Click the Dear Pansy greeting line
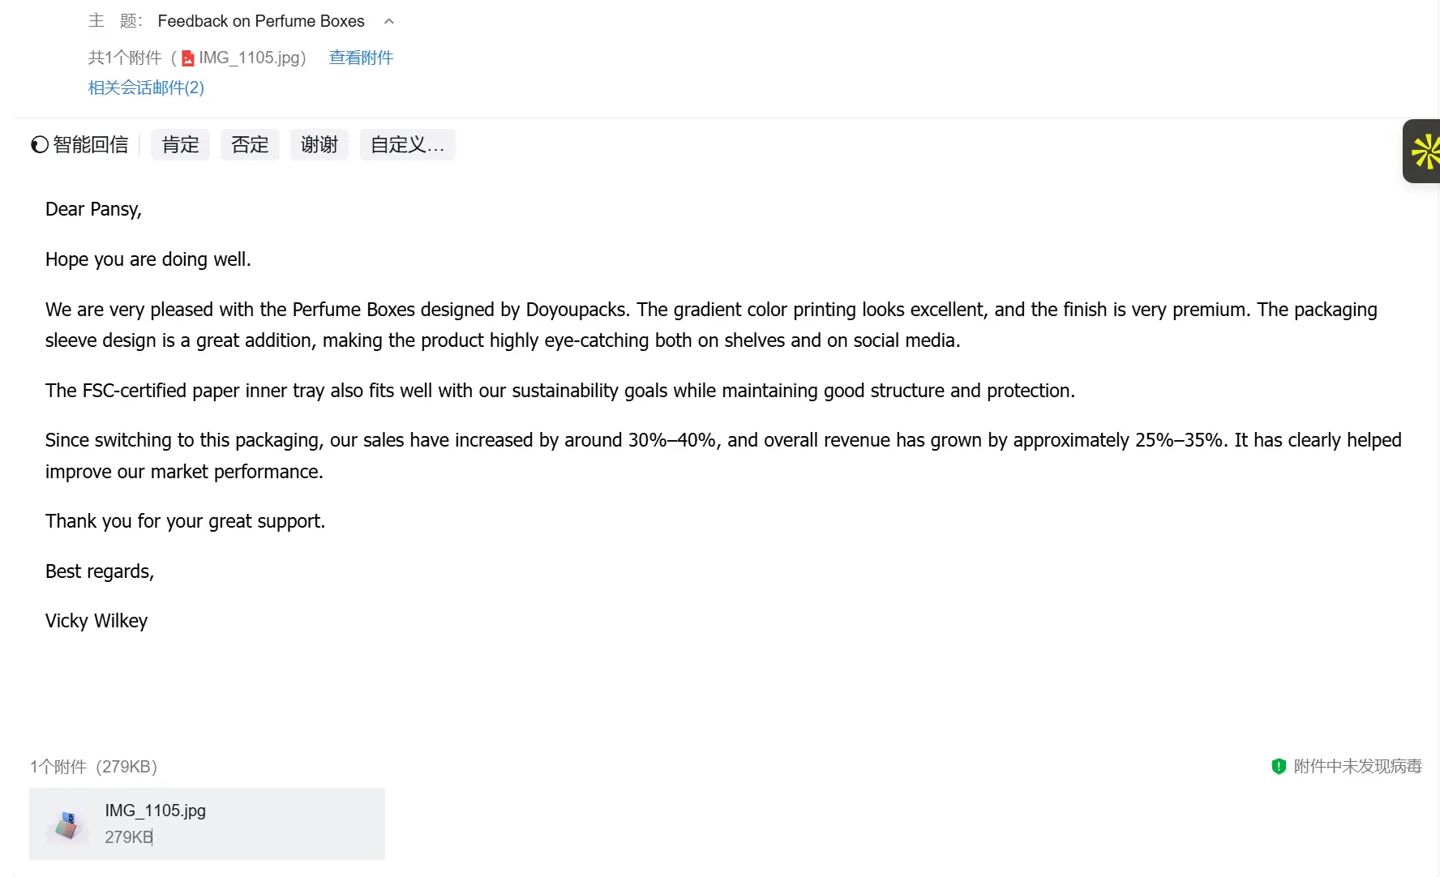Image resolution: width=1440 pixels, height=877 pixels. coord(93,209)
